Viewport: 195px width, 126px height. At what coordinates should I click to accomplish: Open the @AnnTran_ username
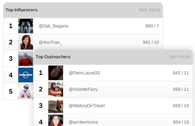tap(51, 42)
